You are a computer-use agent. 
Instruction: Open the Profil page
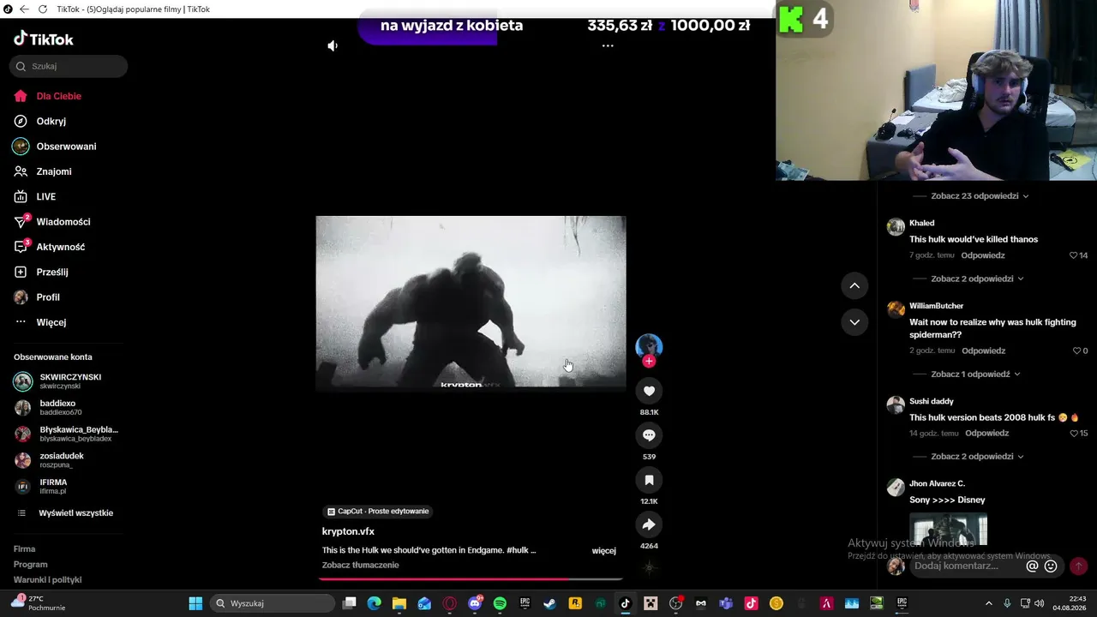click(48, 297)
